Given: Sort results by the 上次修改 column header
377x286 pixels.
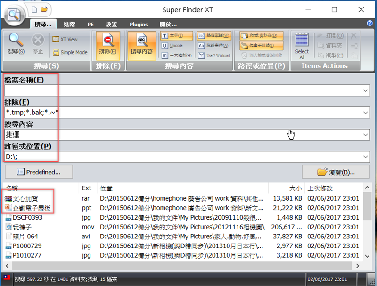Looking at the screenshot, I should tap(334, 188).
